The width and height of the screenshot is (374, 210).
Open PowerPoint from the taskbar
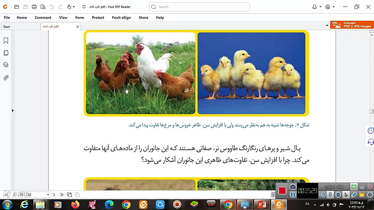tap(262, 205)
